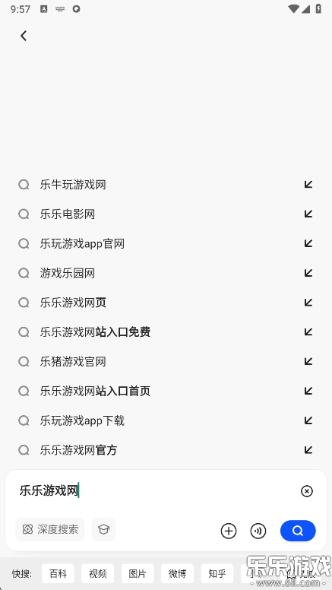This screenshot has height=590, width=332.
Task: Open the voice input icon
Action: point(258,531)
